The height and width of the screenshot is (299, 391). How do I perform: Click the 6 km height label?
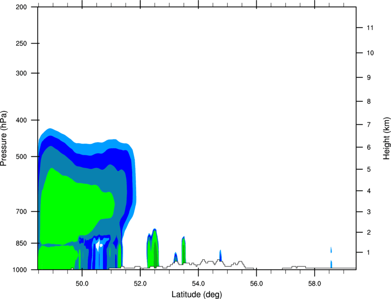tap(369, 147)
